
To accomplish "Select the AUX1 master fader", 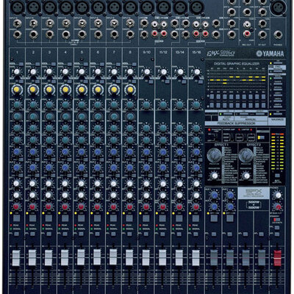I will tap(245, 257).
